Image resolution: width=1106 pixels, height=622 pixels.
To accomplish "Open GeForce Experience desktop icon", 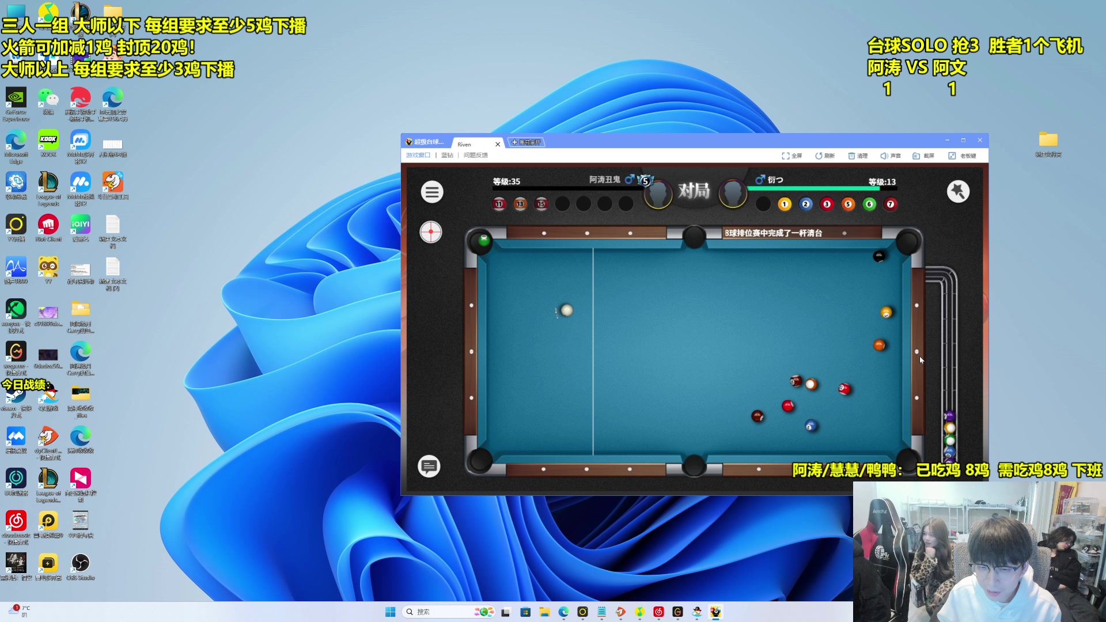I will click(16, 104).
